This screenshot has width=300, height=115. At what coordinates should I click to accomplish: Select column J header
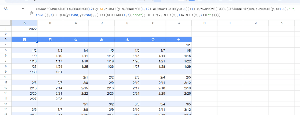[x=256, y=23]
